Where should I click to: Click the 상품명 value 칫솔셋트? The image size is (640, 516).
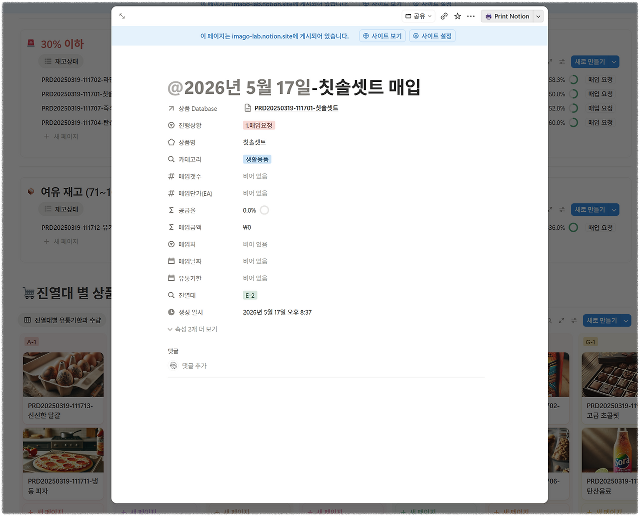(x=254, y=142)
